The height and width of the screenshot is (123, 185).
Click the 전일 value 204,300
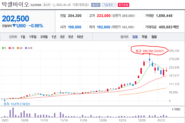click(x=75, y=16)
